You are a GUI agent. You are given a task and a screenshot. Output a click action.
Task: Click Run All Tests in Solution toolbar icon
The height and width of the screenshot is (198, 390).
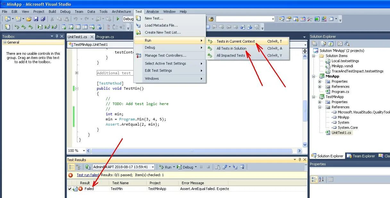coord(24,27)
